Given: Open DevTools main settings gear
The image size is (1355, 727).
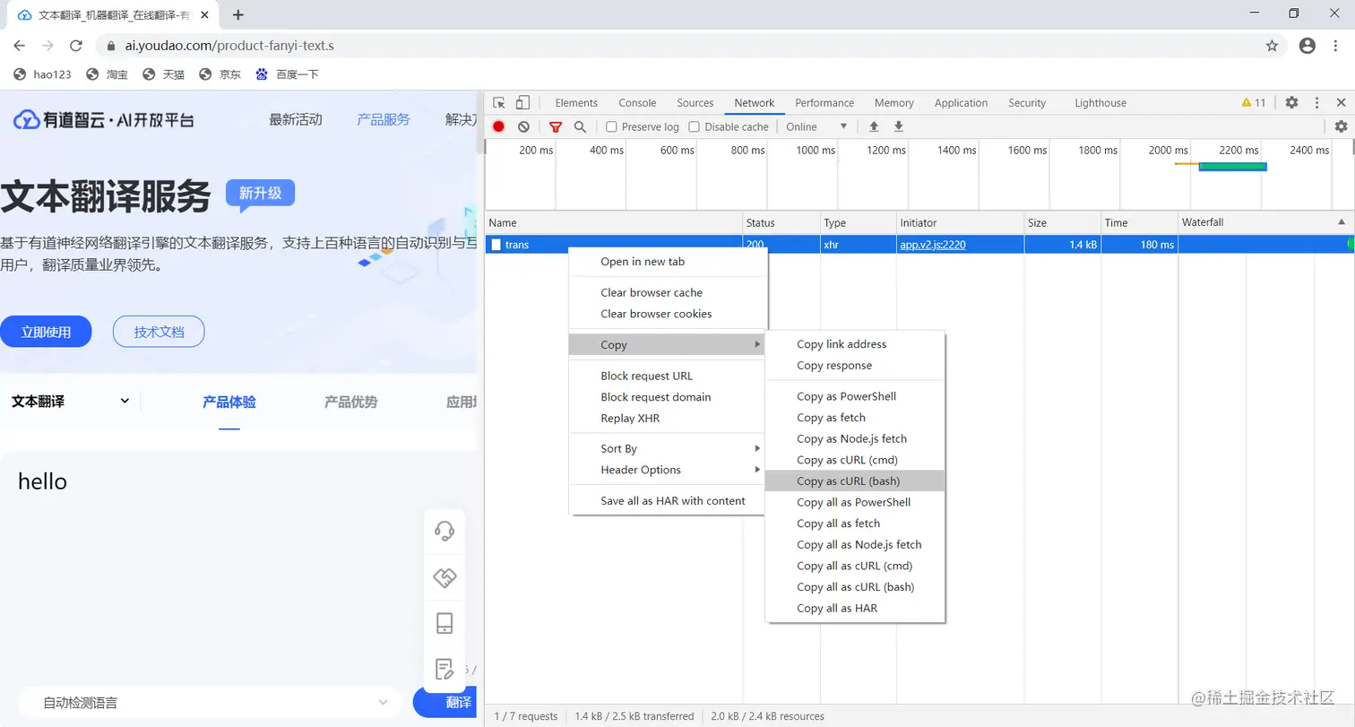Looking at the screenshot, I should (x=1291, y=103).
